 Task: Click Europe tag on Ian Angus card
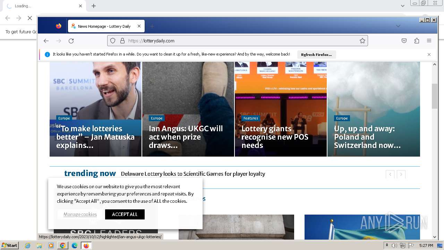click(156, 118)
